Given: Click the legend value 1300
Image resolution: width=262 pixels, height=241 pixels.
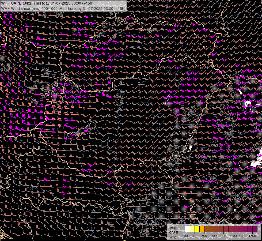Looking at the screenshot, I should 243,236.
